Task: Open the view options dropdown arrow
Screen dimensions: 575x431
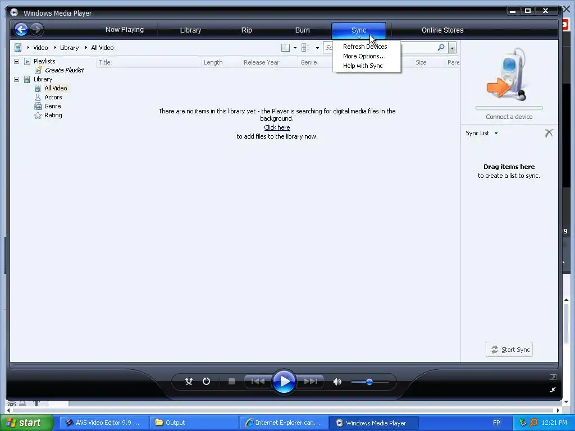Action: coord(317,48)
